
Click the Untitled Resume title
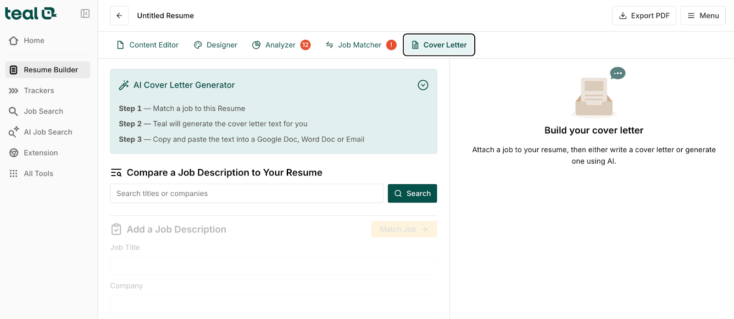[166, 16]
